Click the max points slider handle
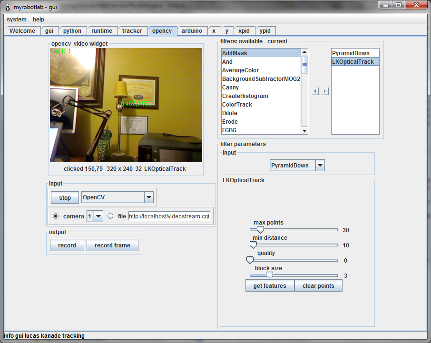 click(260, 229)
